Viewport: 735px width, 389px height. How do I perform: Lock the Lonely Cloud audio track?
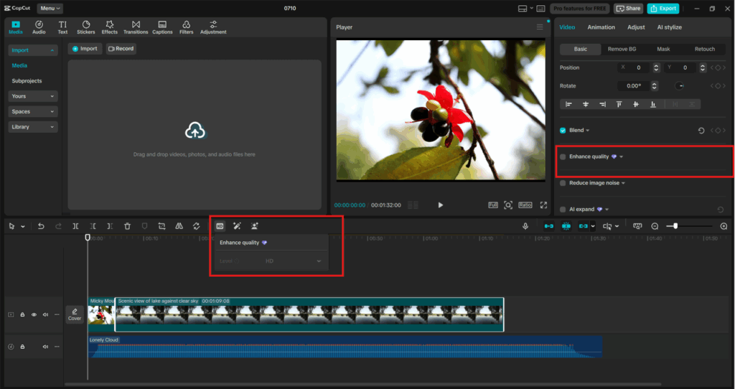coord(22,347)
